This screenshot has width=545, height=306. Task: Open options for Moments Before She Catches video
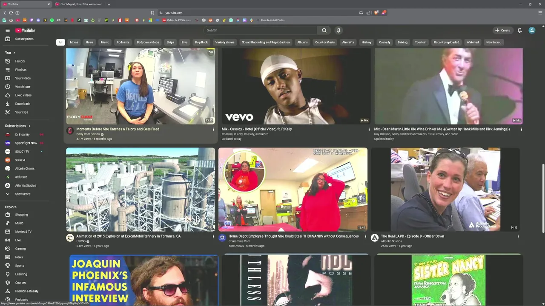point(213,129)
